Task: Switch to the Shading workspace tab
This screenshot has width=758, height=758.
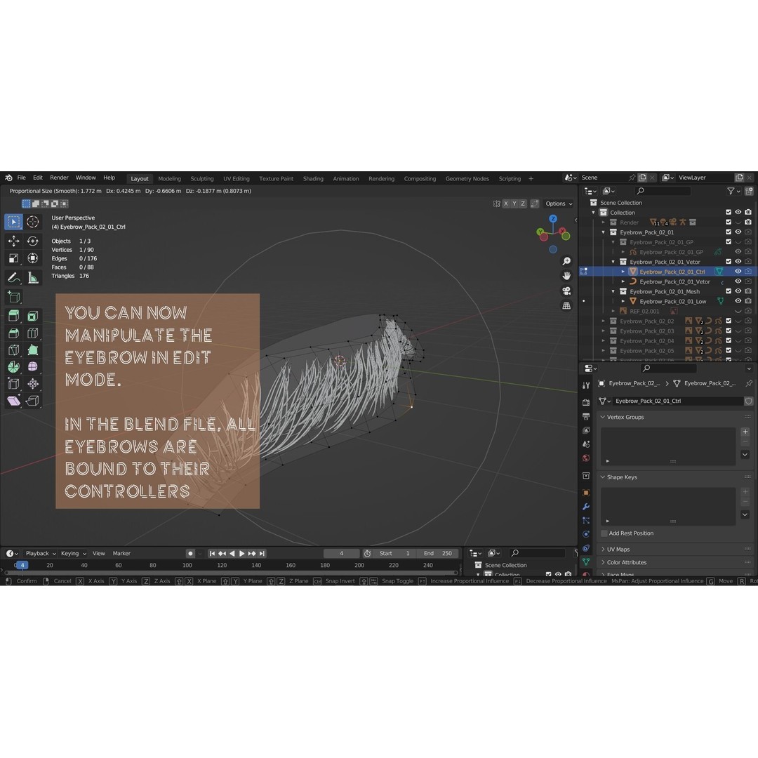Action: coord(313,179)
